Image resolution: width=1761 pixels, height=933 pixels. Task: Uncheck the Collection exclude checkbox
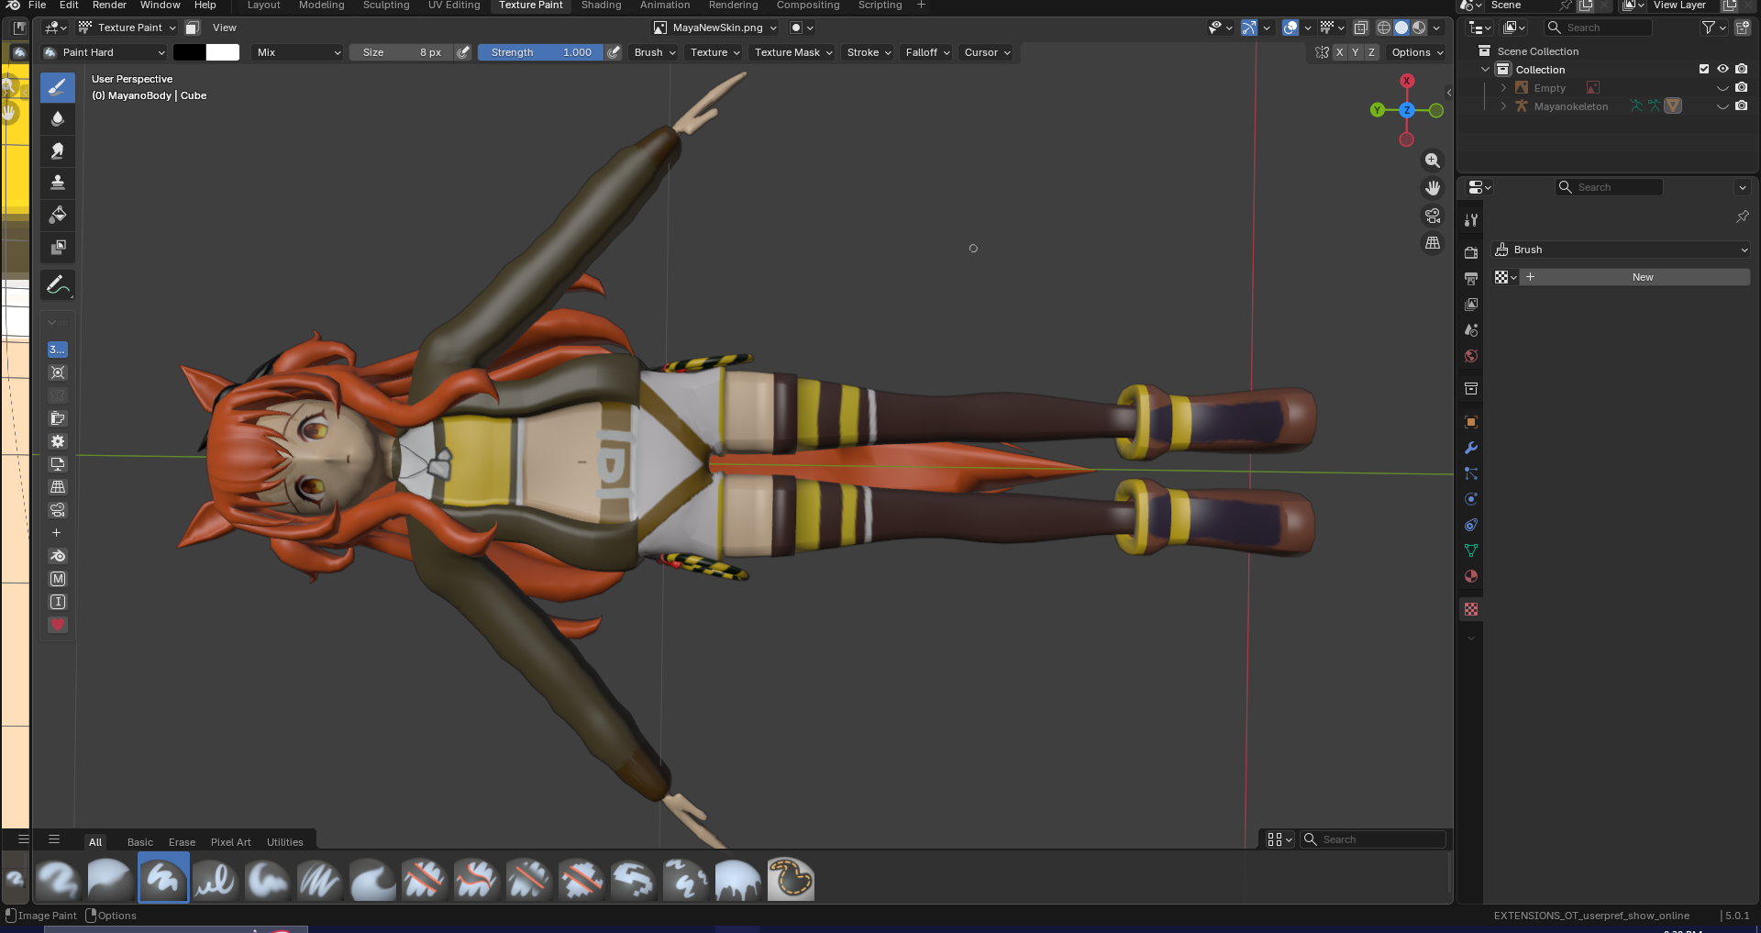pyautogui.click(x=1704, y=69)
